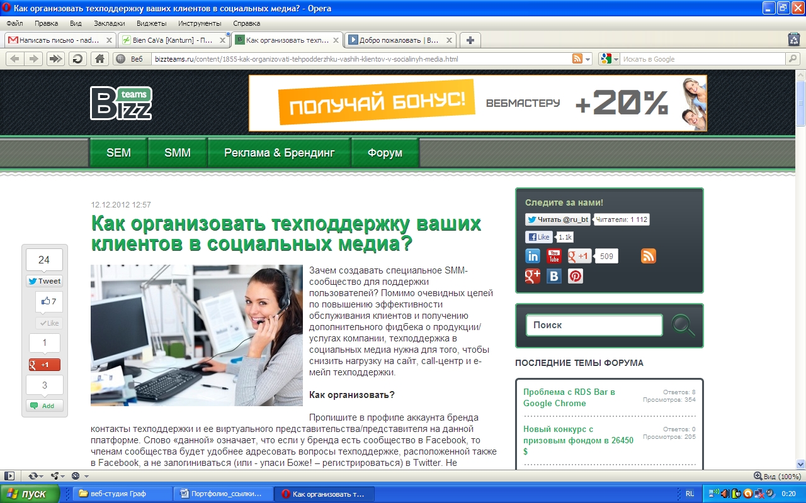
Task: Open the closed tabs trash icon
Action: coord(794,40)
